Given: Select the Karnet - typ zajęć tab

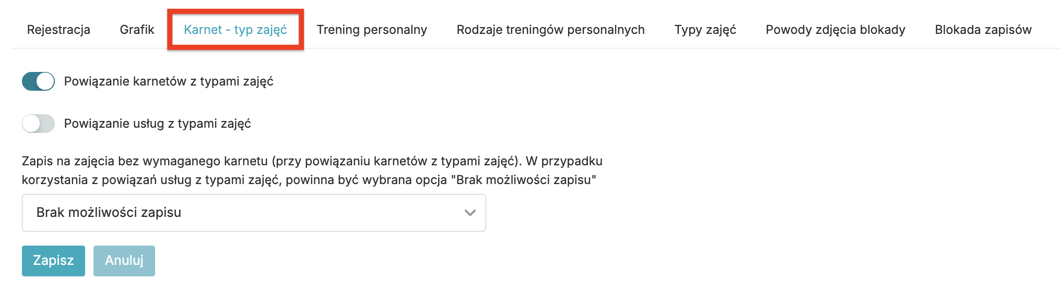Looking at the screenshot, I should (x=235, y=30).
